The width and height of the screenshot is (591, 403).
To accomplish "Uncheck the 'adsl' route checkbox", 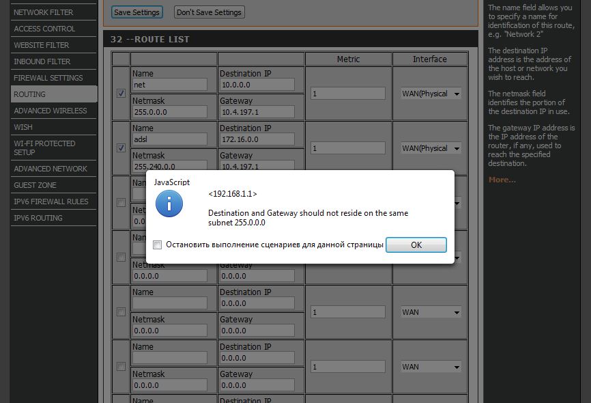I will [121, 148].
